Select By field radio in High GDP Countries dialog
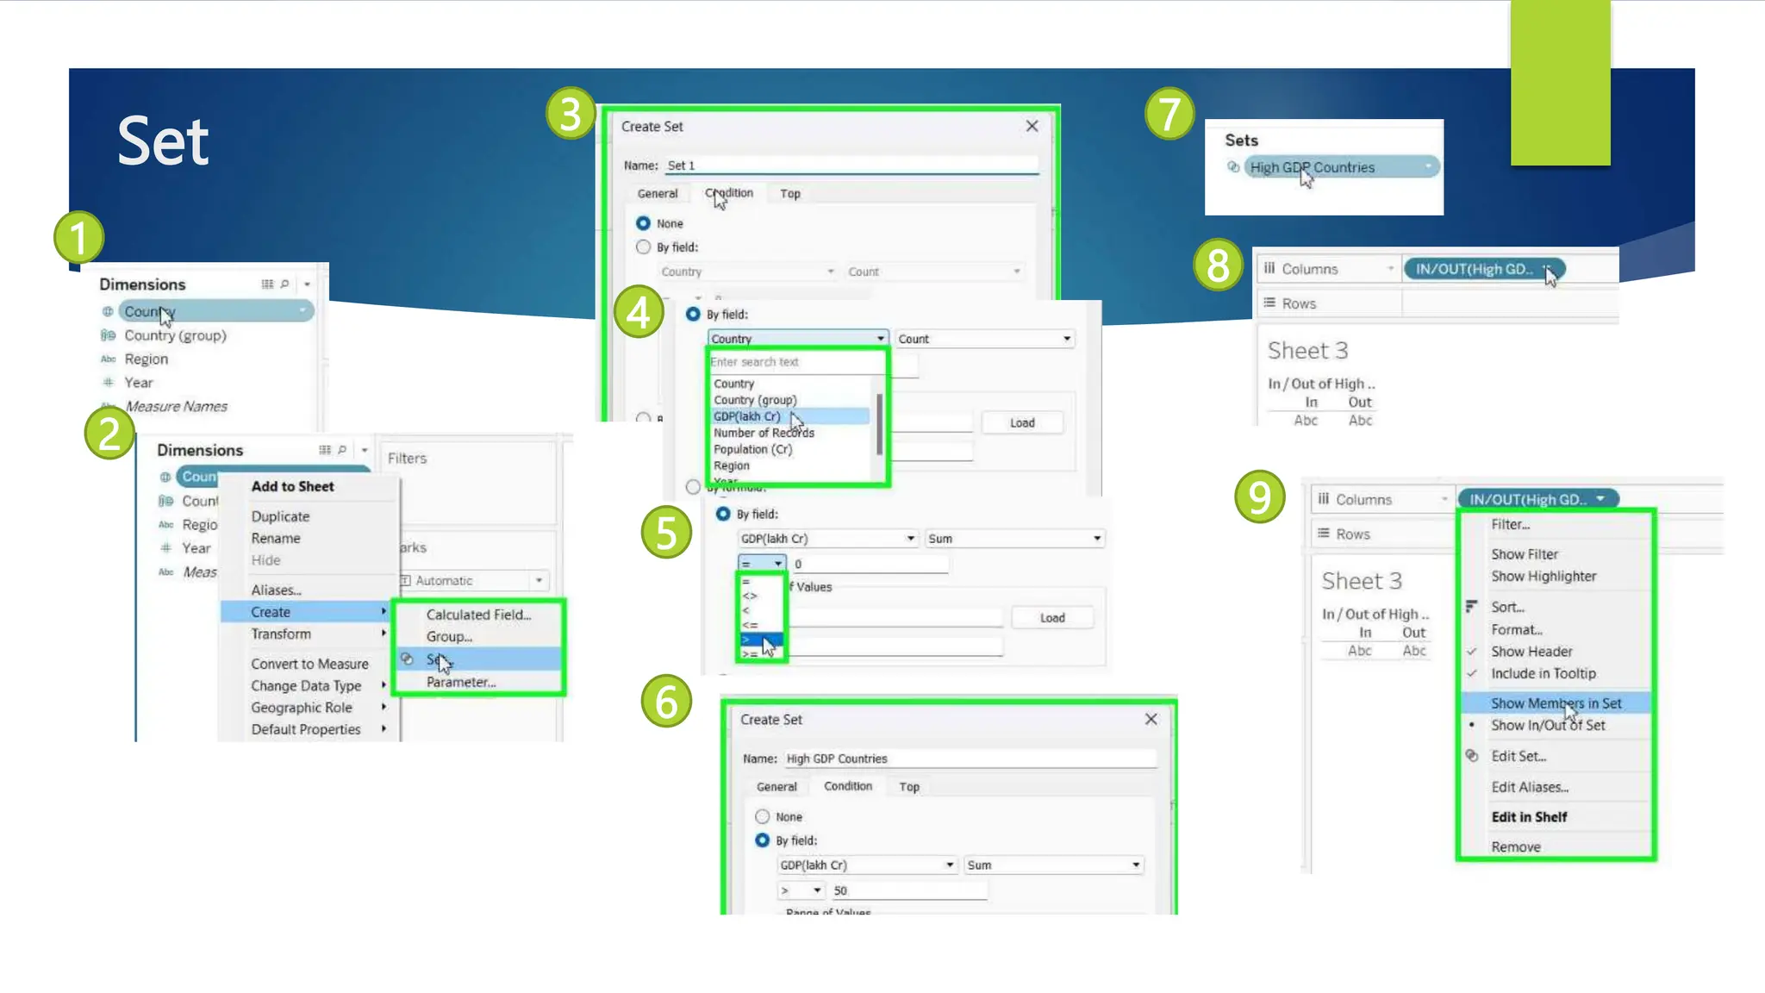The width and height of the screenshot is (1765, 993). pos(762,840)
